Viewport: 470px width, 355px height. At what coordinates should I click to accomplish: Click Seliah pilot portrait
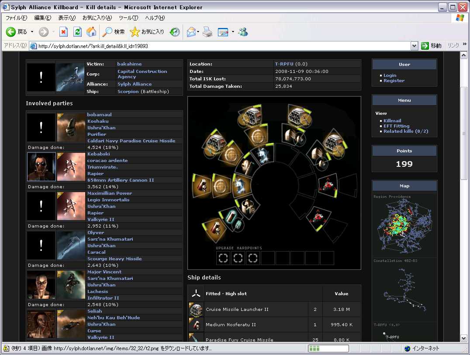pyautogui.click(x=41, y=324)
